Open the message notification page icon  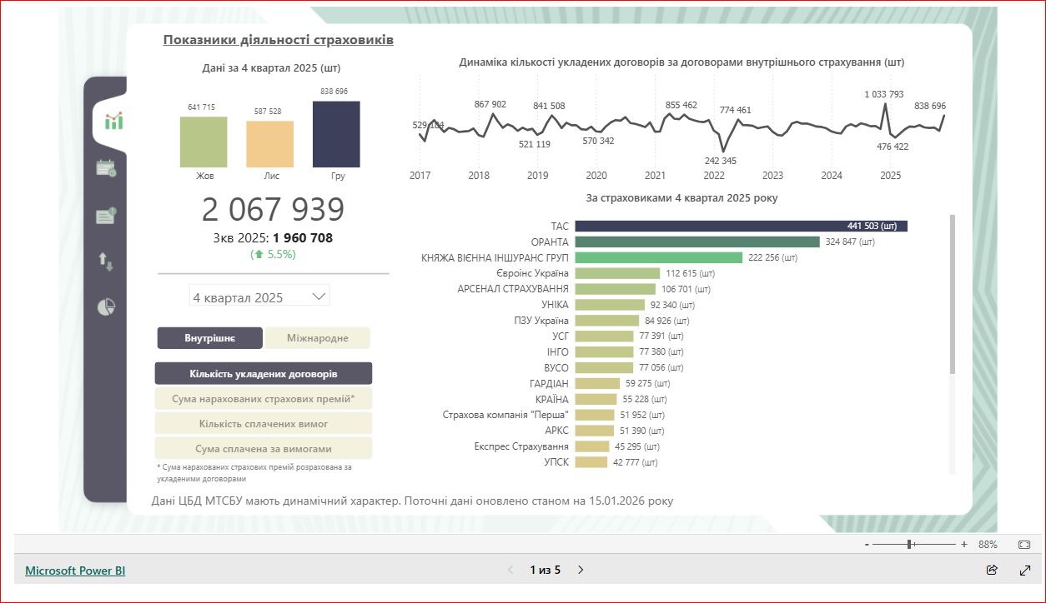click(x=106, y=216)
